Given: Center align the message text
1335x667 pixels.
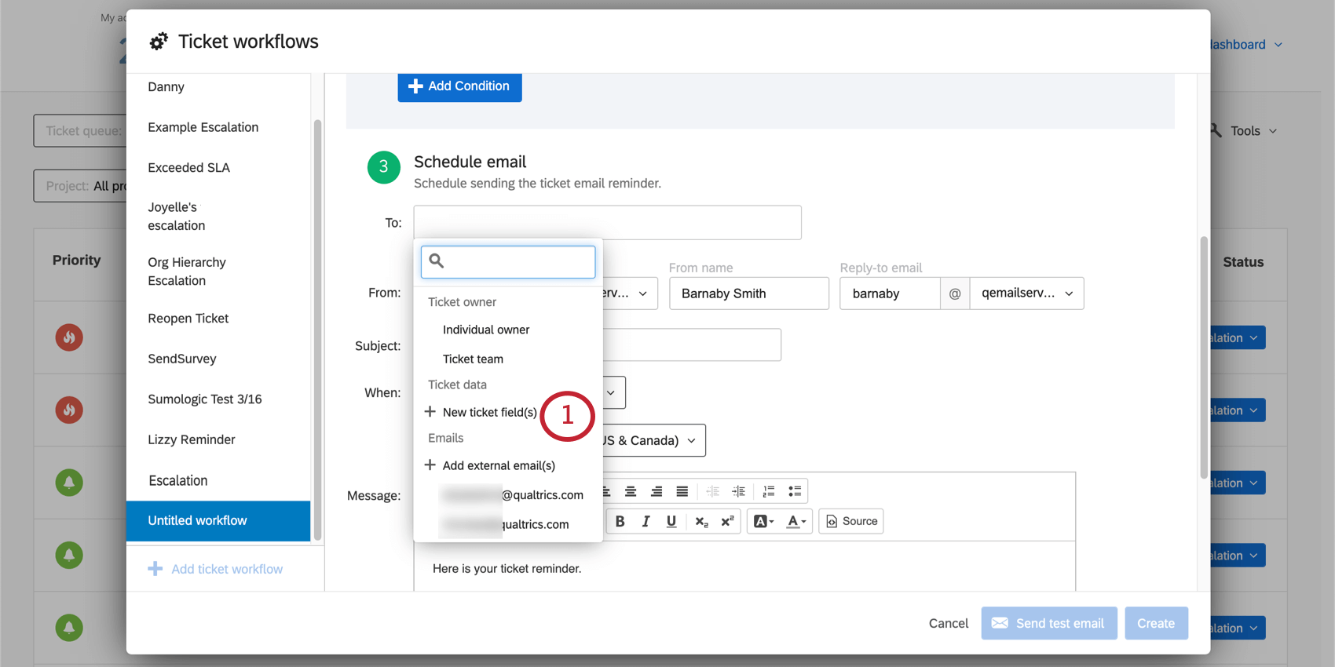Looking at the screenshot, I should coord(631,491).
